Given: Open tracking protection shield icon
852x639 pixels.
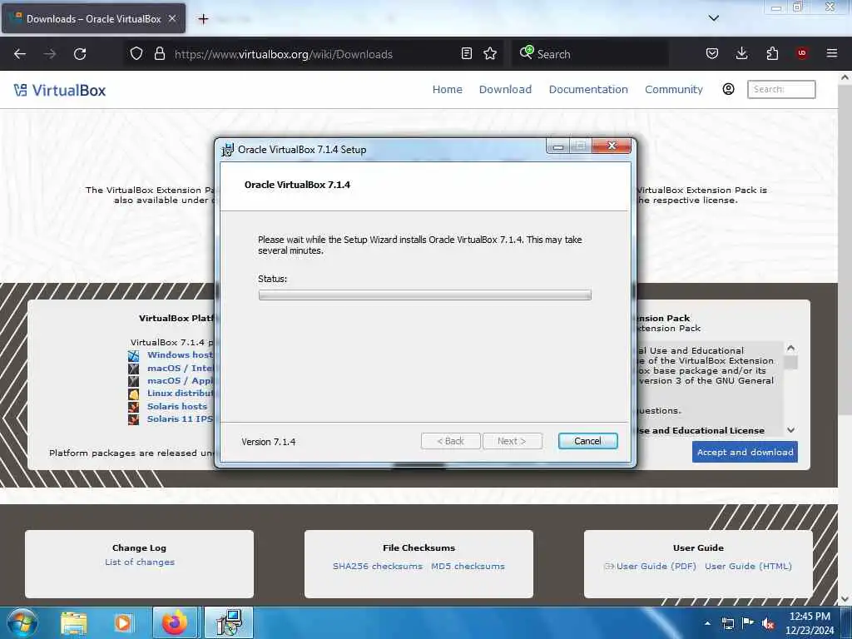Looking at the screenshot, I should tap(136, 54).
